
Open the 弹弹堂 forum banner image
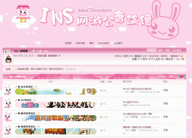[x=56, y=131]
